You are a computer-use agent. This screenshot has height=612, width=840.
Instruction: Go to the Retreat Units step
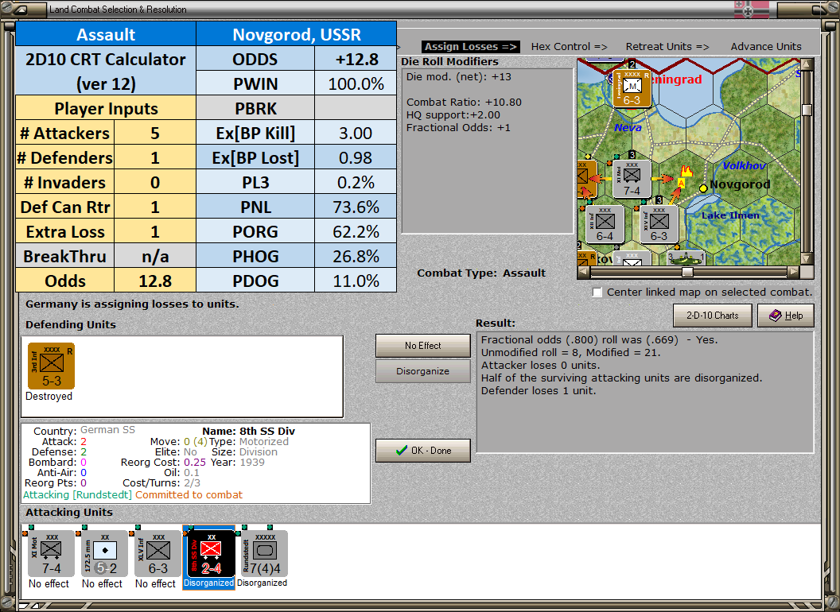click(x=667, y=47)
